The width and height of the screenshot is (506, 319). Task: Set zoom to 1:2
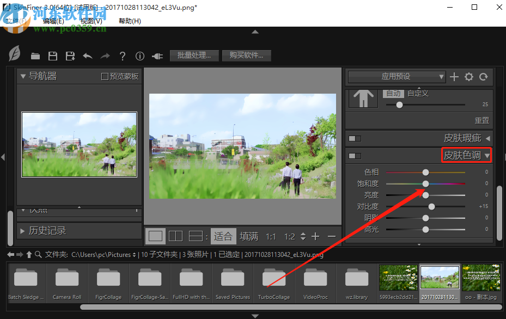[x=289, y=237]
